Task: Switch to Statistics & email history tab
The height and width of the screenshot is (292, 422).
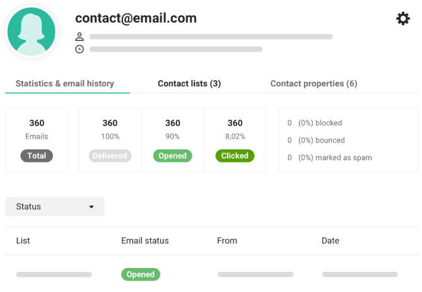Action: 65,83
